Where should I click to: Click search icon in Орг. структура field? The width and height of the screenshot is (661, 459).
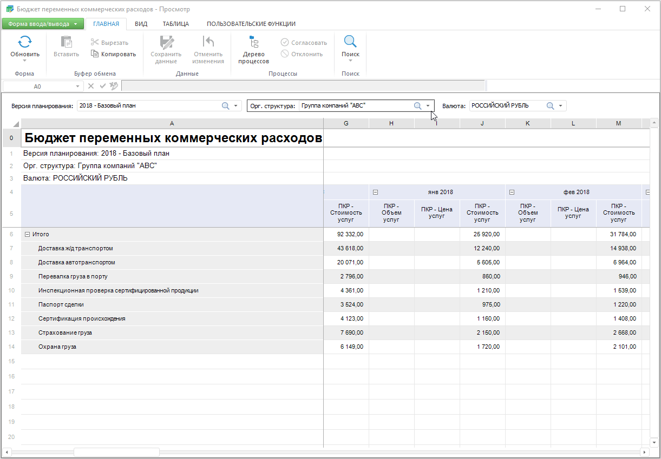point(417,106)
